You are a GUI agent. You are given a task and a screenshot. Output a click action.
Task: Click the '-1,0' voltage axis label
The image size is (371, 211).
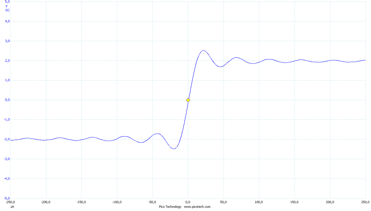pyautogui.click(x=7, y=119)
